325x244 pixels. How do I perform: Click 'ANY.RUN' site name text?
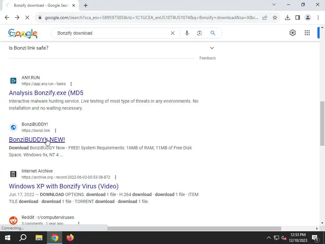30,78
